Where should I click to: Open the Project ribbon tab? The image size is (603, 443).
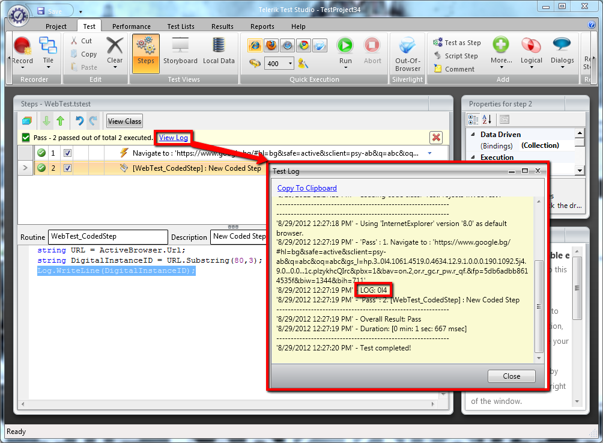(56, 26)
